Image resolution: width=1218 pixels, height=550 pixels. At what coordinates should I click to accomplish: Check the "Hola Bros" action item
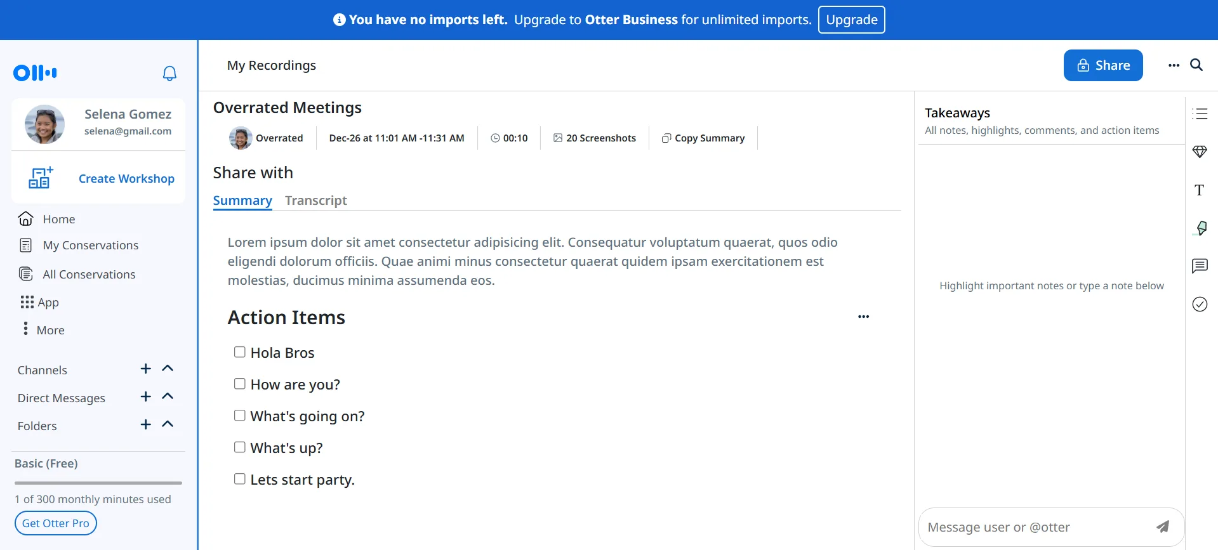[240, 352]
